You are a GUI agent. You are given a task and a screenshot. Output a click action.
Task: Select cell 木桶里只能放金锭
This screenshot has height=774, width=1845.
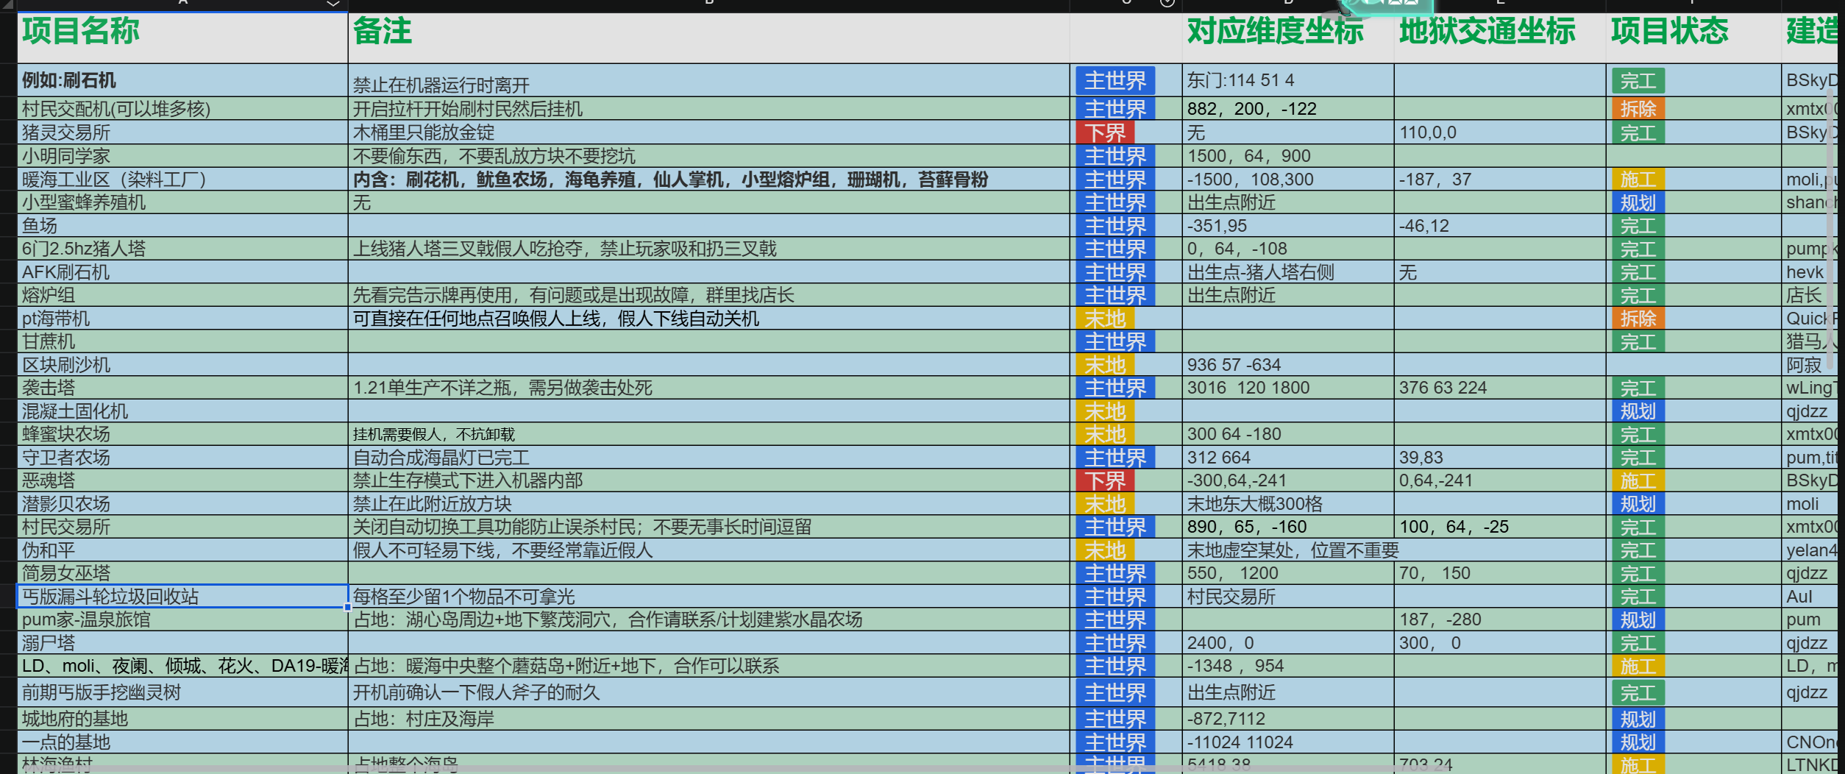tap(708, 132)
